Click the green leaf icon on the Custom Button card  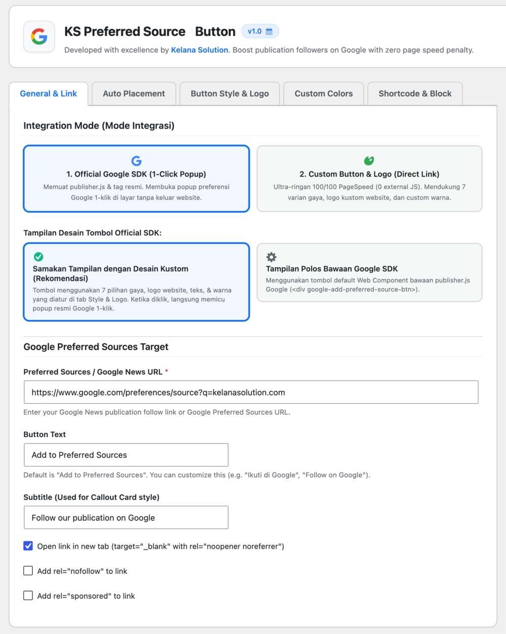tap(369, 161)
